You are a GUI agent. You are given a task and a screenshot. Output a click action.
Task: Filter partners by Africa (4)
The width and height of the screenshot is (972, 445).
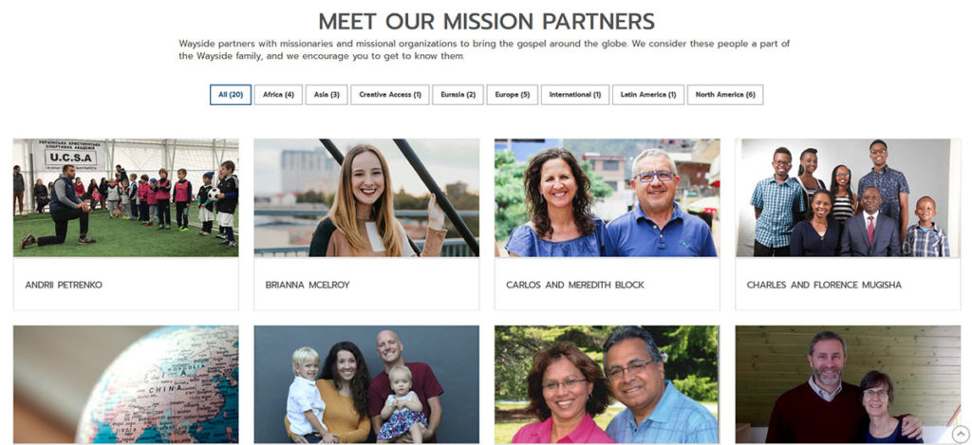(278, 95)
